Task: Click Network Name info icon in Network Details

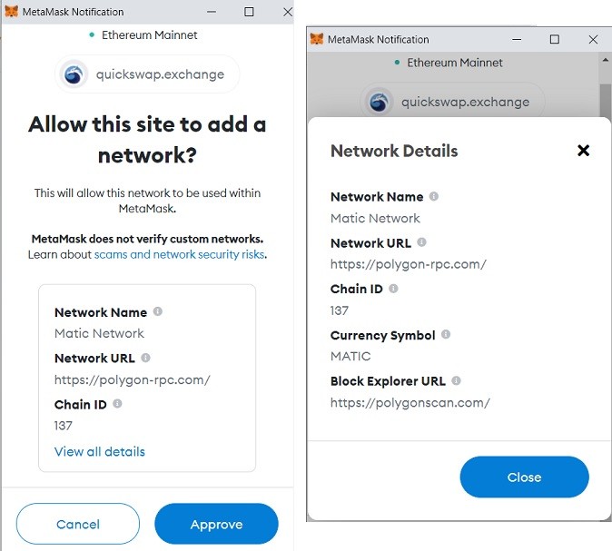Action: [433, 196]
